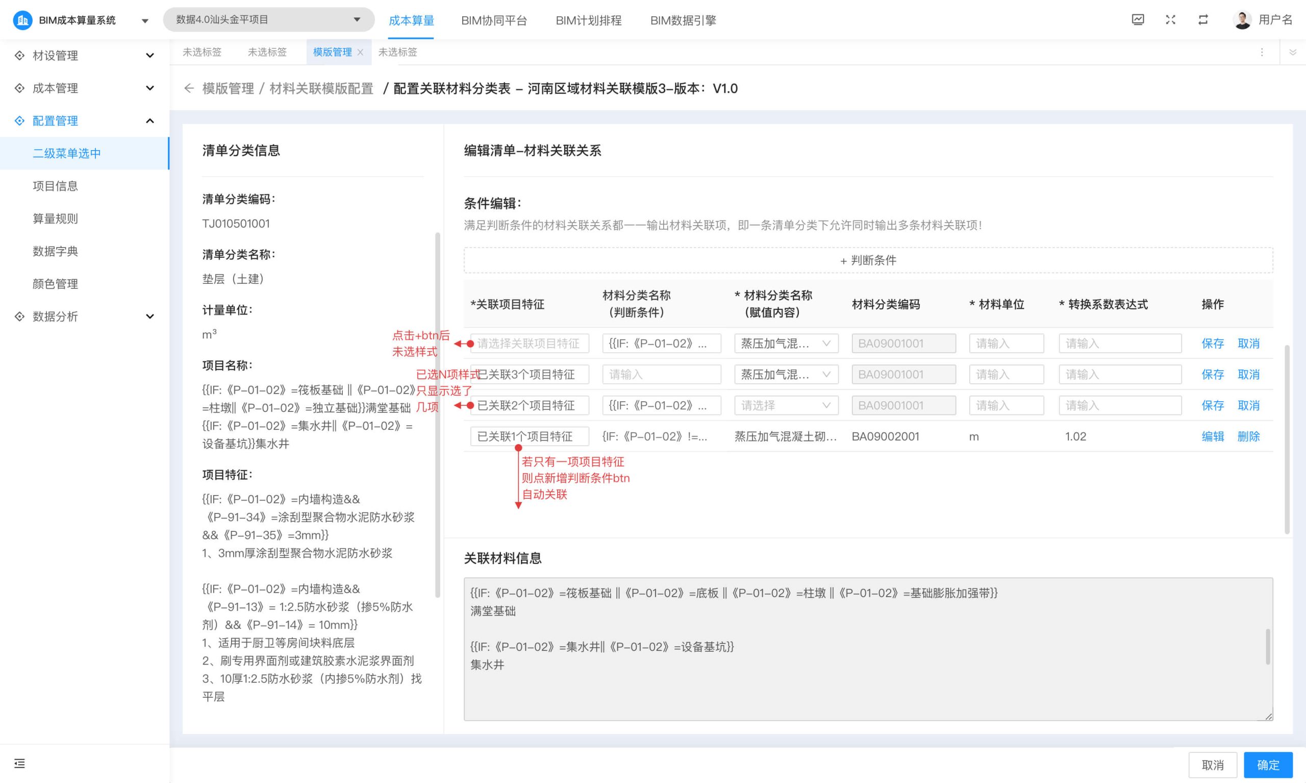Toggle fullscreen with the expand arrows icon
1306x783 pixels.
click(x=1170, y=20)
